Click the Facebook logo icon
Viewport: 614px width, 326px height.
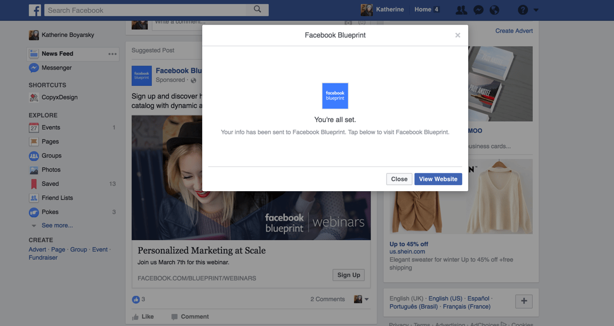[x=35, y=10]
